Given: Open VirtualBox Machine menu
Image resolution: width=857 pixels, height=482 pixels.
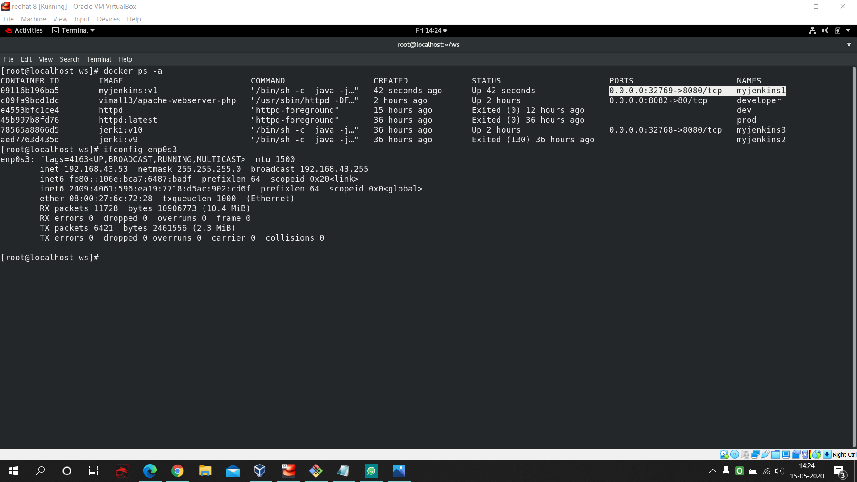Looking at the screenshot, I should [33, 19].
